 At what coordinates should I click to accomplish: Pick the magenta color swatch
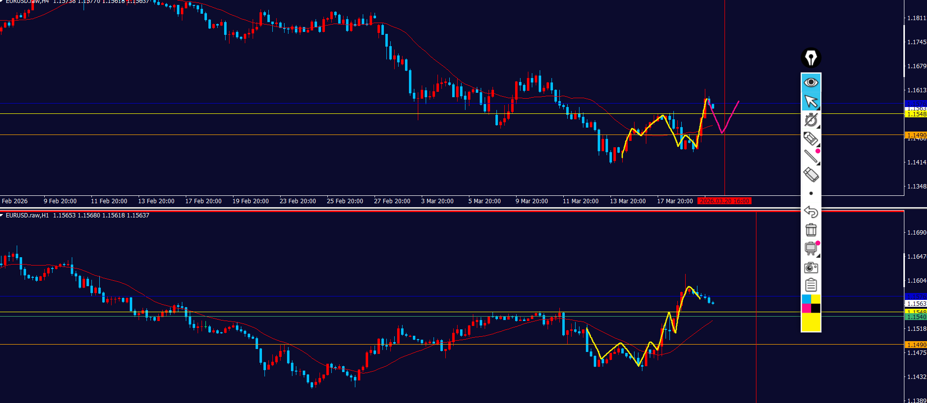pyautogui.click(x=806, y=308)
